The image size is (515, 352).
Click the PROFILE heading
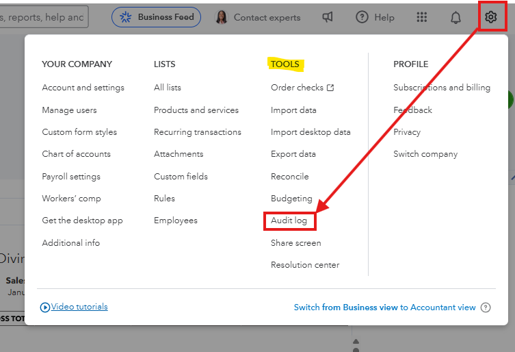coord(411,64)
